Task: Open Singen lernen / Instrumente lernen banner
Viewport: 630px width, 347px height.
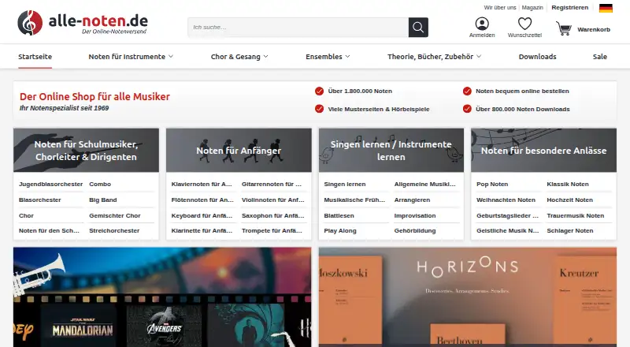Action: click(x=391, y=150)
